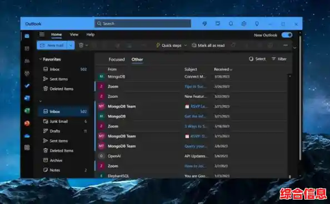Click the window's right-edge scrollbar

(x=300, y=98)
